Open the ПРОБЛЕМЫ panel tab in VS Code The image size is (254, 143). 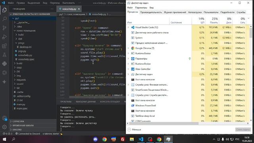pos(66,102)
